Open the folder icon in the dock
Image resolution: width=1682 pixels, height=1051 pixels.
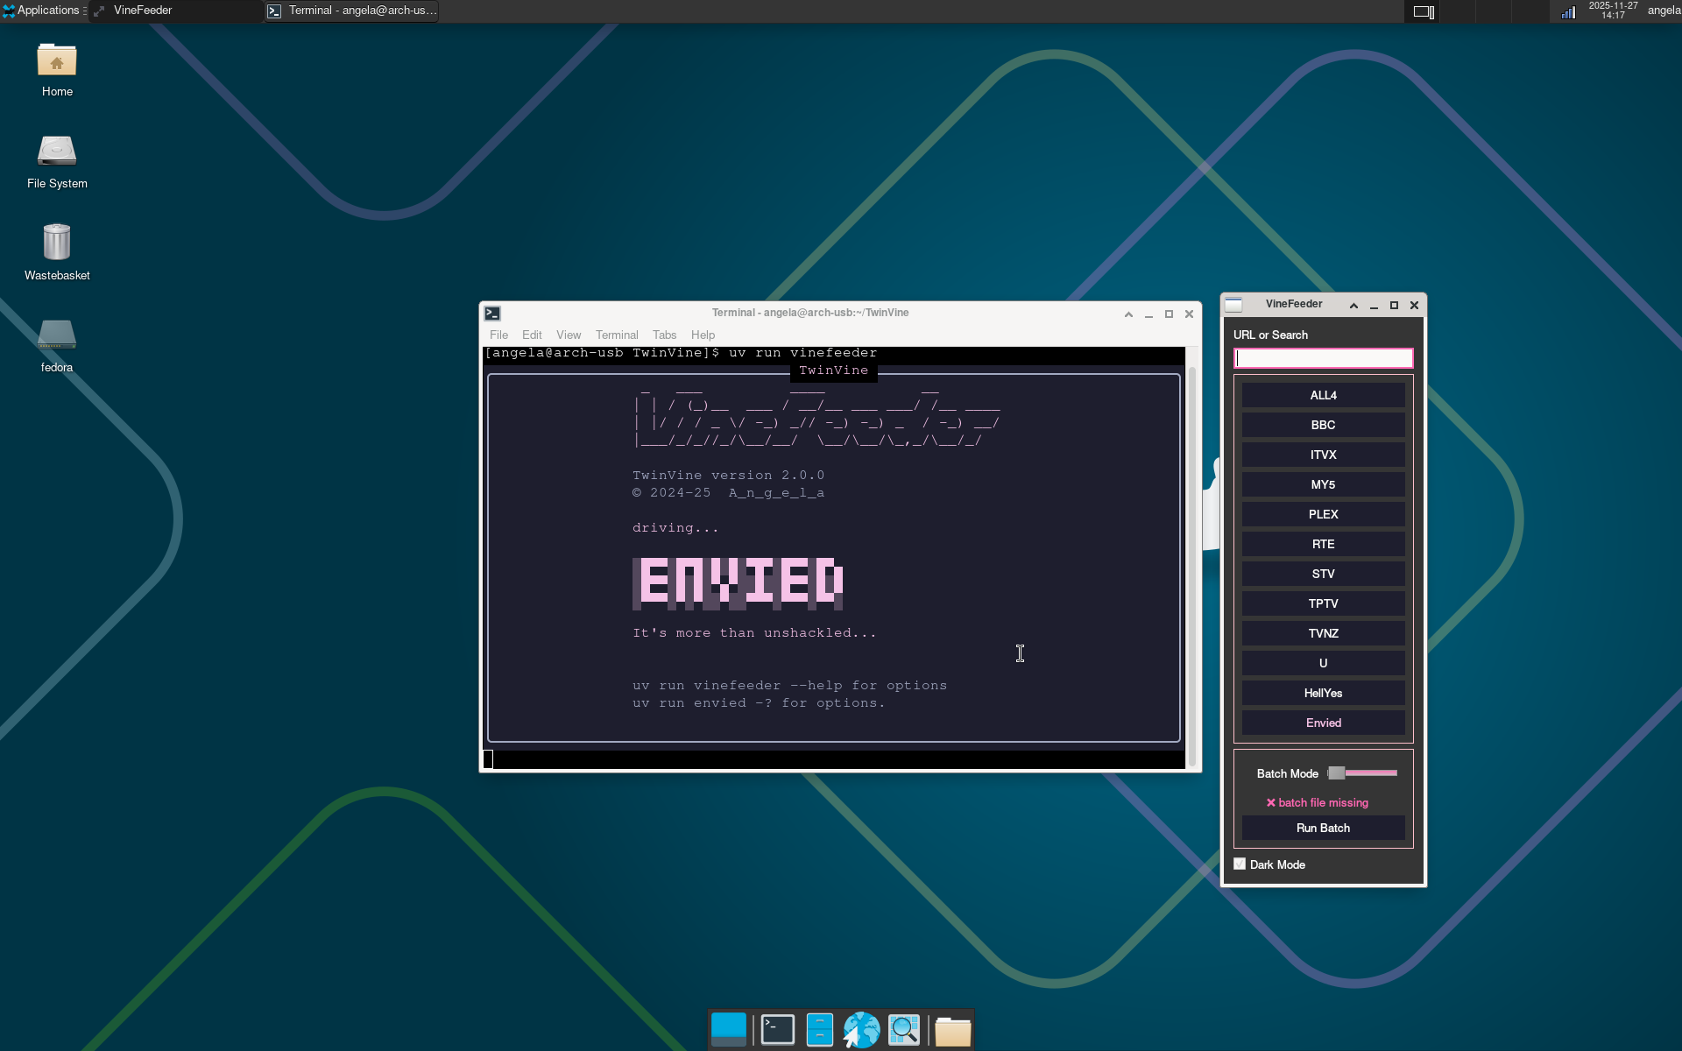[952, 1031]
